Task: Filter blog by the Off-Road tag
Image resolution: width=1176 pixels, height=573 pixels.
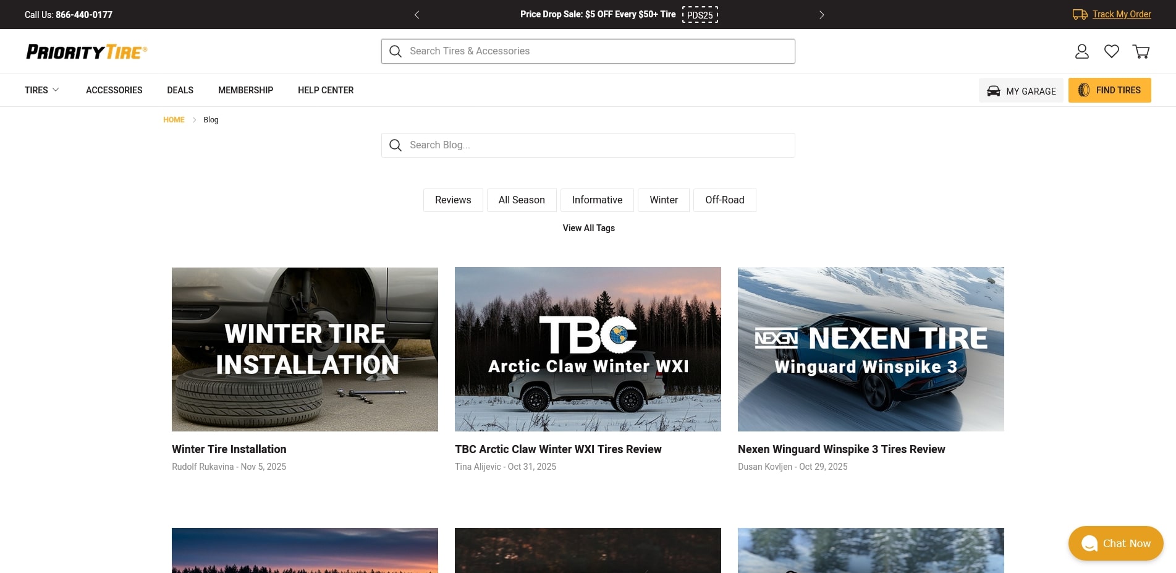Action: click(724, 200)
